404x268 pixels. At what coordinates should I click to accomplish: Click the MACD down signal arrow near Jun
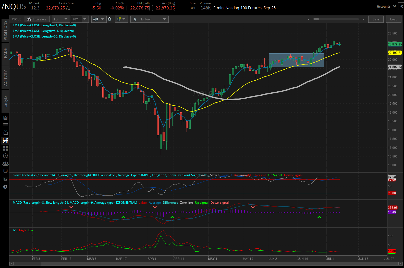[253, 207]
